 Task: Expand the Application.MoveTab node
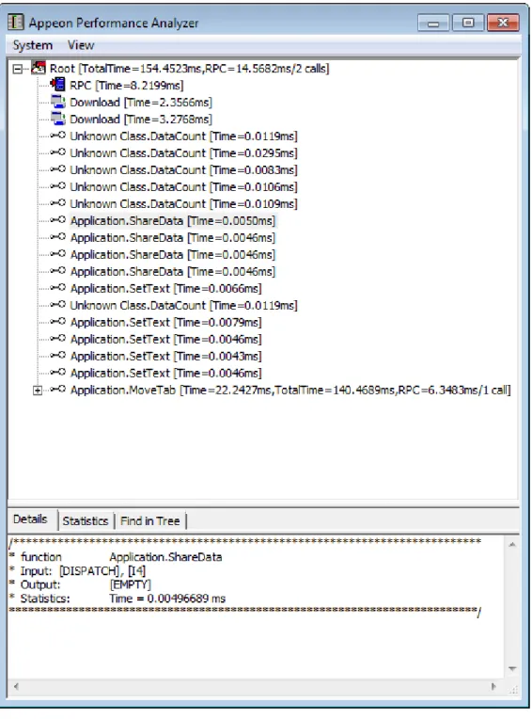[x=38, y=391]
